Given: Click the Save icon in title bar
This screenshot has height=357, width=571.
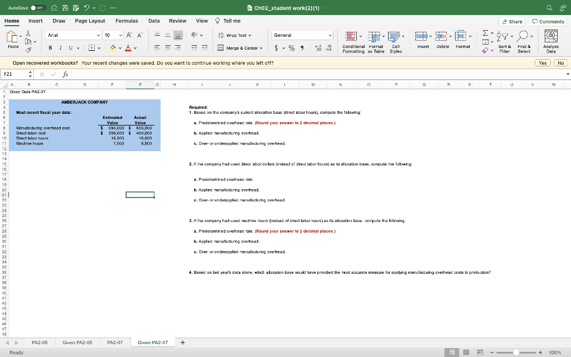Looking at the screenshot, I should [x=65, y=8].
